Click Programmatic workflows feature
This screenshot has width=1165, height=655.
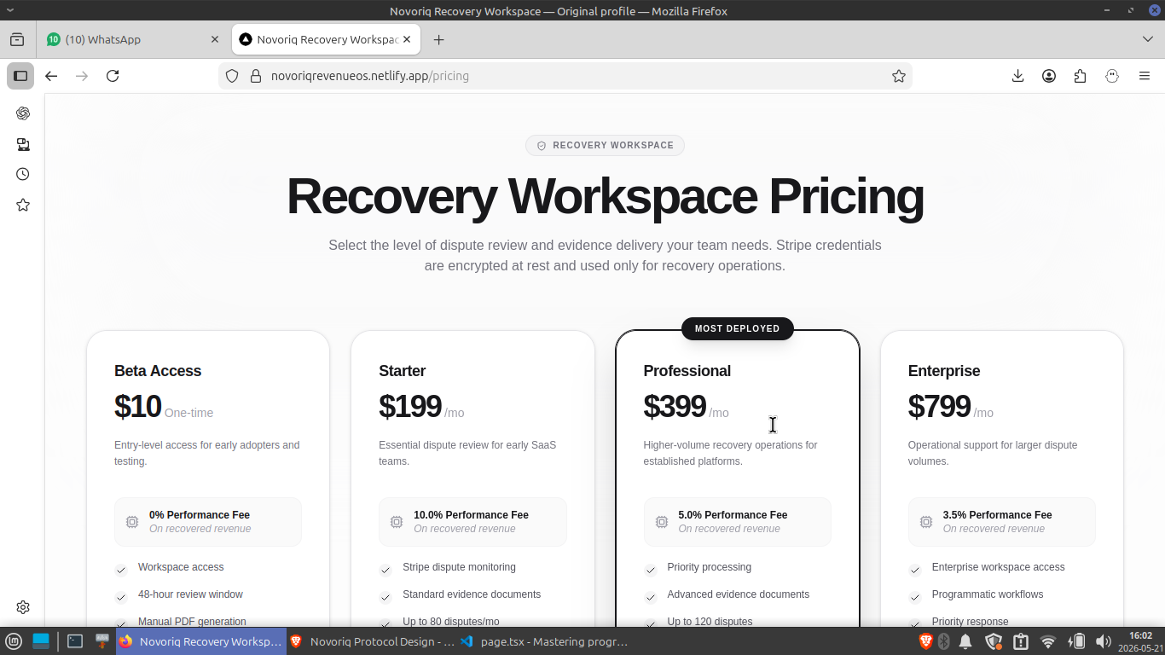[x=988, y=594]
